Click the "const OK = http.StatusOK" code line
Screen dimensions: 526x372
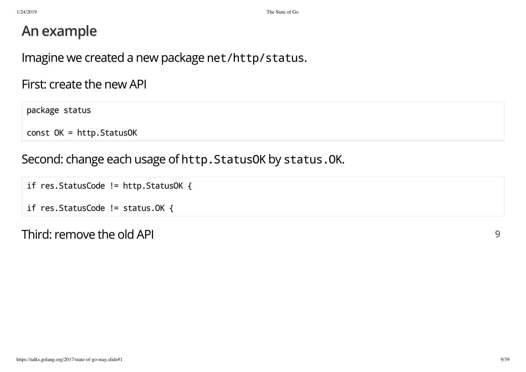point(82,133)
